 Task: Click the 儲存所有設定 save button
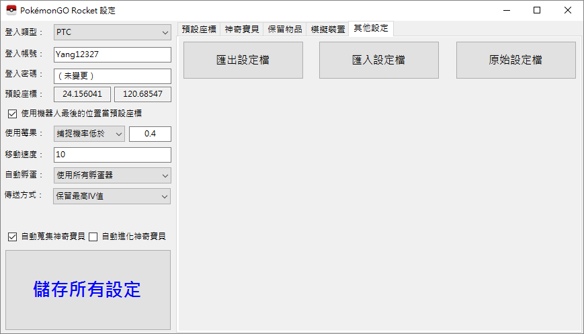coord(88,290)
